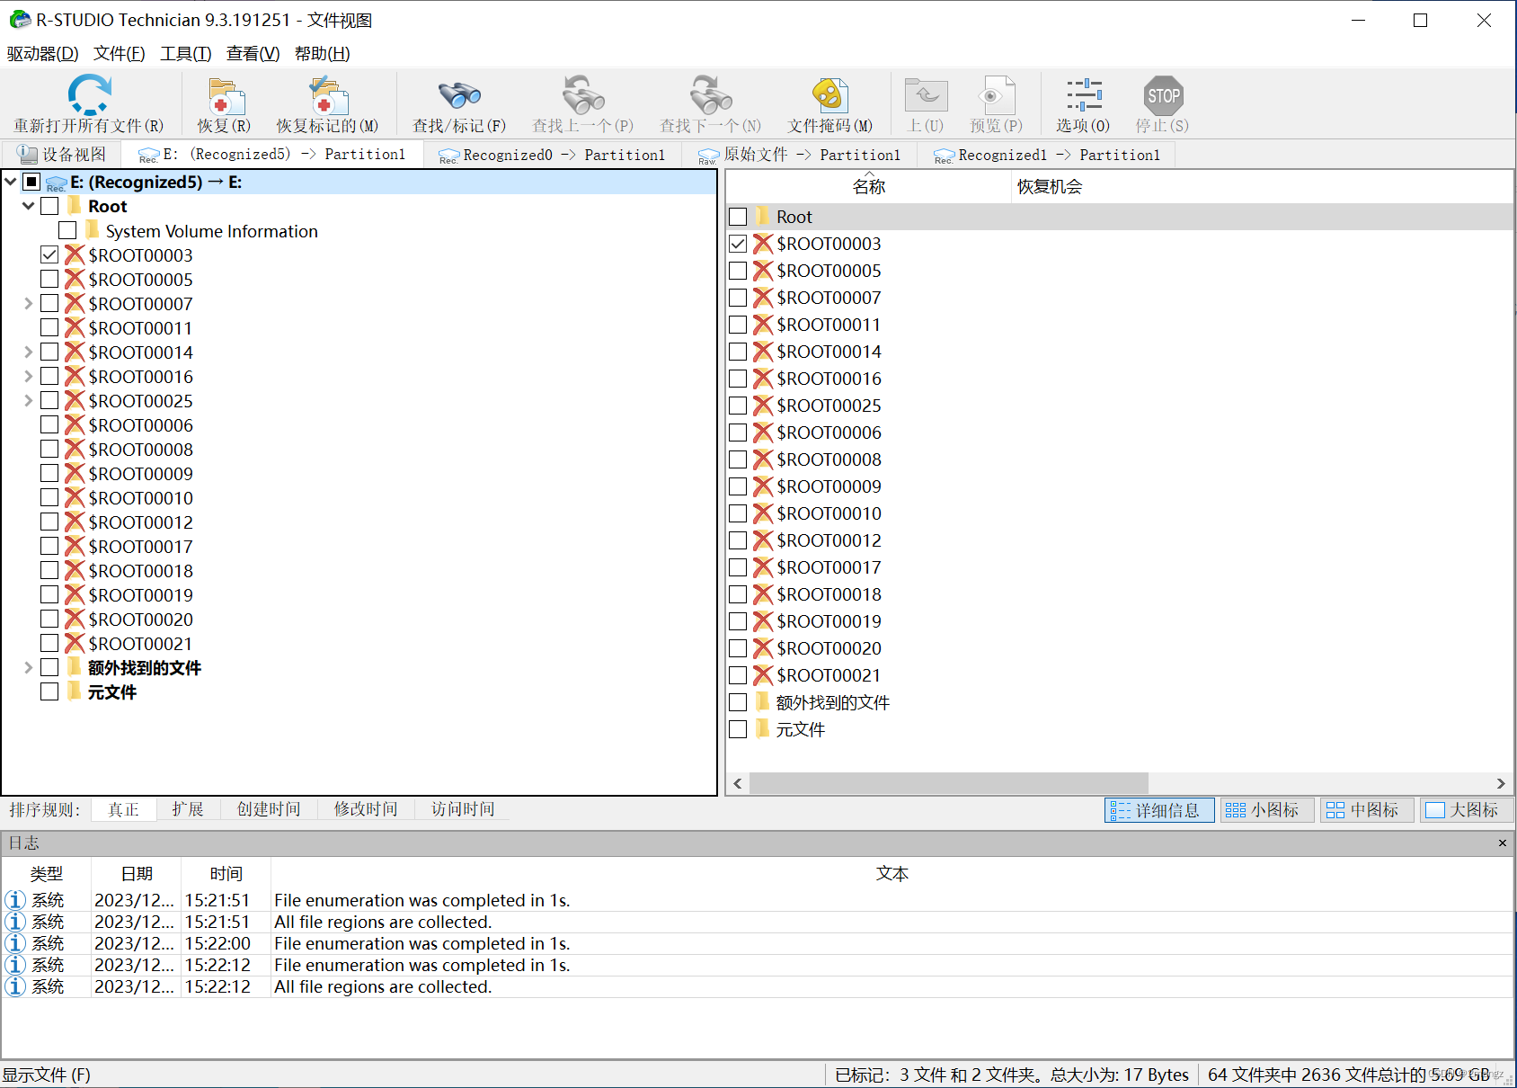Expand 额外找到的文件 folder in tree
The height and width of the screenshot is (1088, 1517).
(x=29, y=668)
